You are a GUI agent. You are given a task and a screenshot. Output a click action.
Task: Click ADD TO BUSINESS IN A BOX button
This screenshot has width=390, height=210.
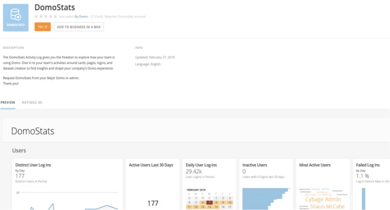(79, 27)
